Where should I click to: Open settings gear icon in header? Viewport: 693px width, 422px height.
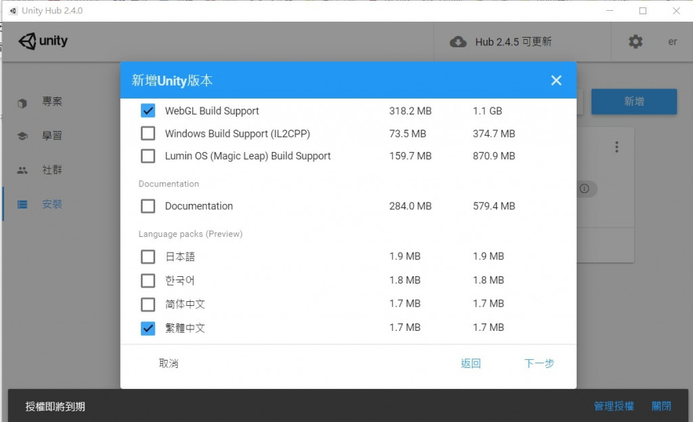coord(635,42)
